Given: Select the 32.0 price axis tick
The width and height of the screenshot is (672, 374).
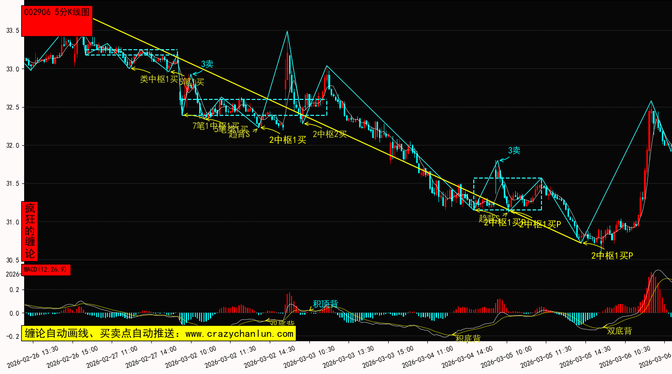Looking at the screenshot, I should point(12,146).
